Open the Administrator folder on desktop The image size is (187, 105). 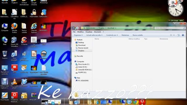(5, 13)
